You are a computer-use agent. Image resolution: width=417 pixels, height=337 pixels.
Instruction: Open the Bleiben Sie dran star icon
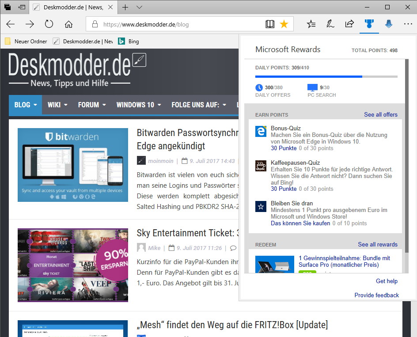click(x=261, y=206)
